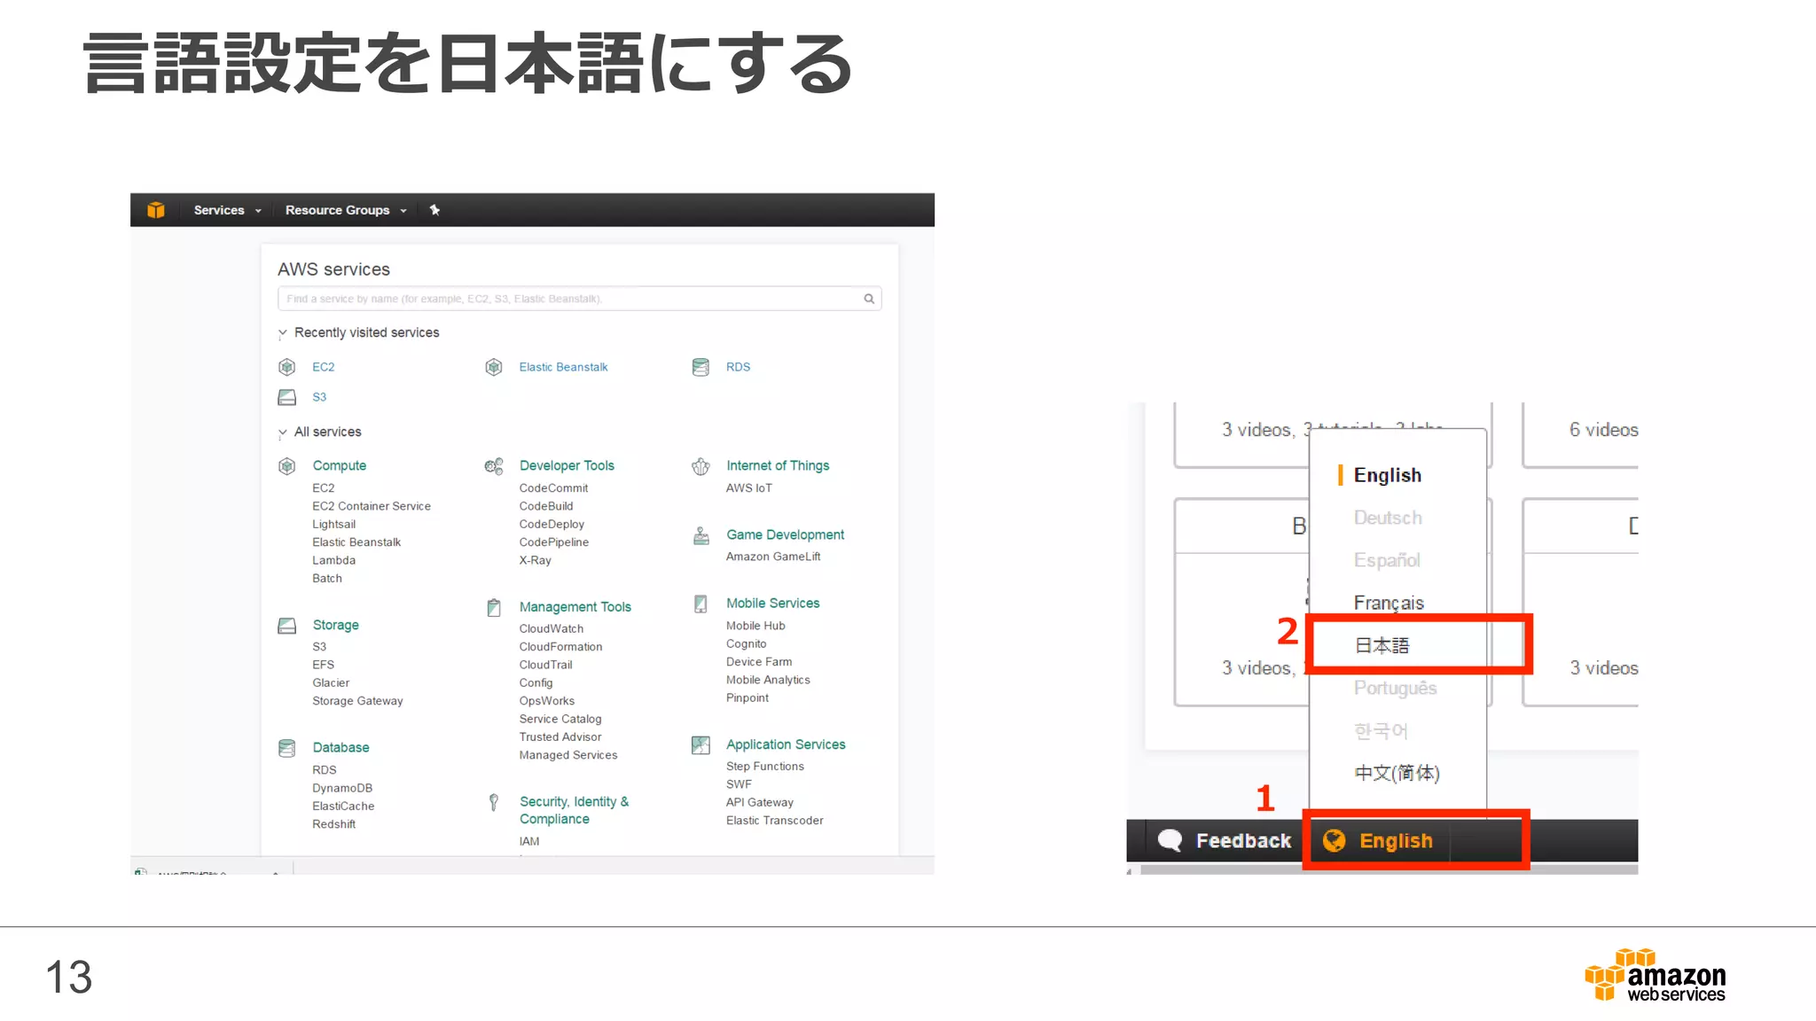
Task: Click the Management Tools clipboard icon
Action: [x=494, y=607]
